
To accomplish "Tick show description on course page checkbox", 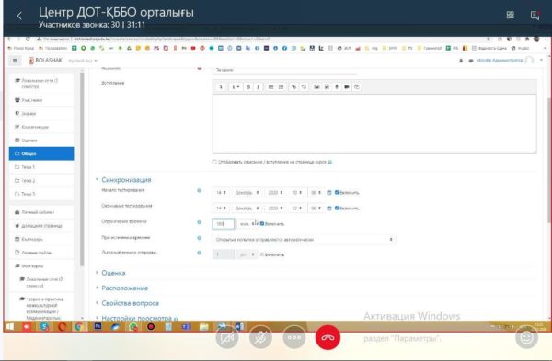I will tap(214, 162).
